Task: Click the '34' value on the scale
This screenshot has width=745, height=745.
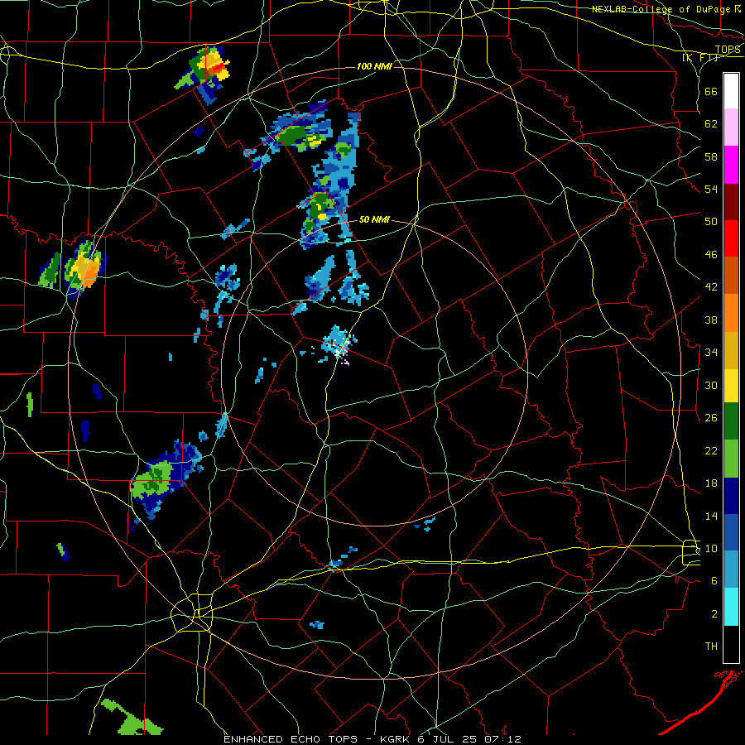Action: point(711,353)
